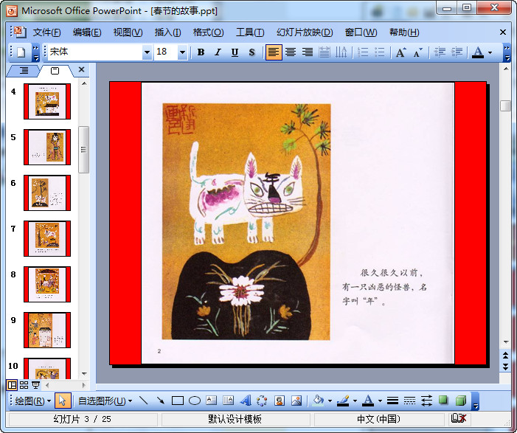
Task: Select the Oval drawing tool
Action: coord(195,401)
